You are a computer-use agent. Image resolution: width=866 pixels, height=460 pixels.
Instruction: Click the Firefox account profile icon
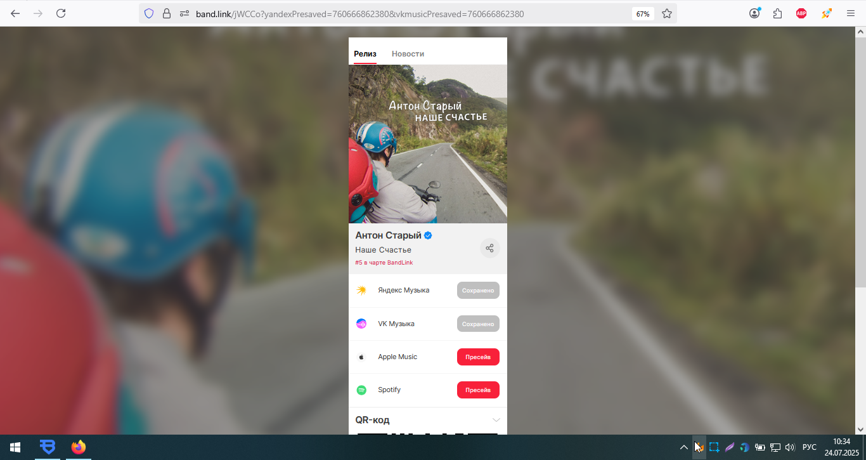pos(754,13)
